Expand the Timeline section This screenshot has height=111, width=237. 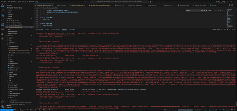point(19,108)
